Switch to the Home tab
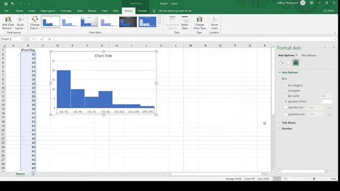 point(19,11)
